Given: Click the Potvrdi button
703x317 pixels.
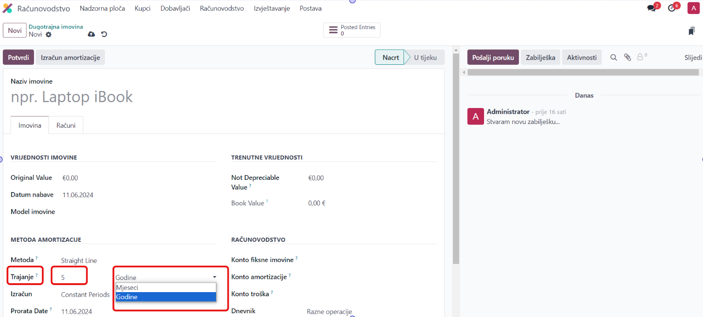Looking at the screenshot, I should pyautogui.click(x=19, y=57).
